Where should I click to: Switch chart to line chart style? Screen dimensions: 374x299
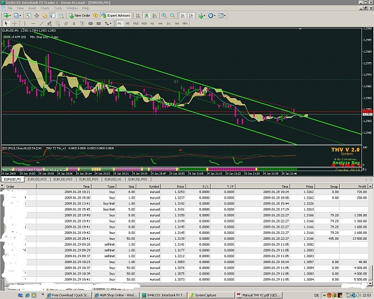[x=154, y=16]
